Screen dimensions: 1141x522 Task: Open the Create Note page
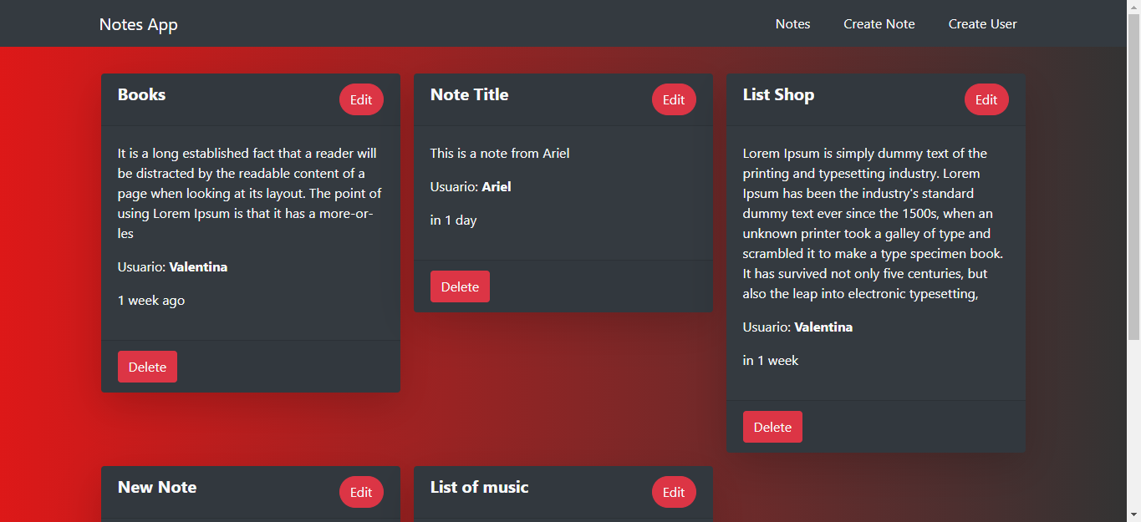(x=879, y=24)
